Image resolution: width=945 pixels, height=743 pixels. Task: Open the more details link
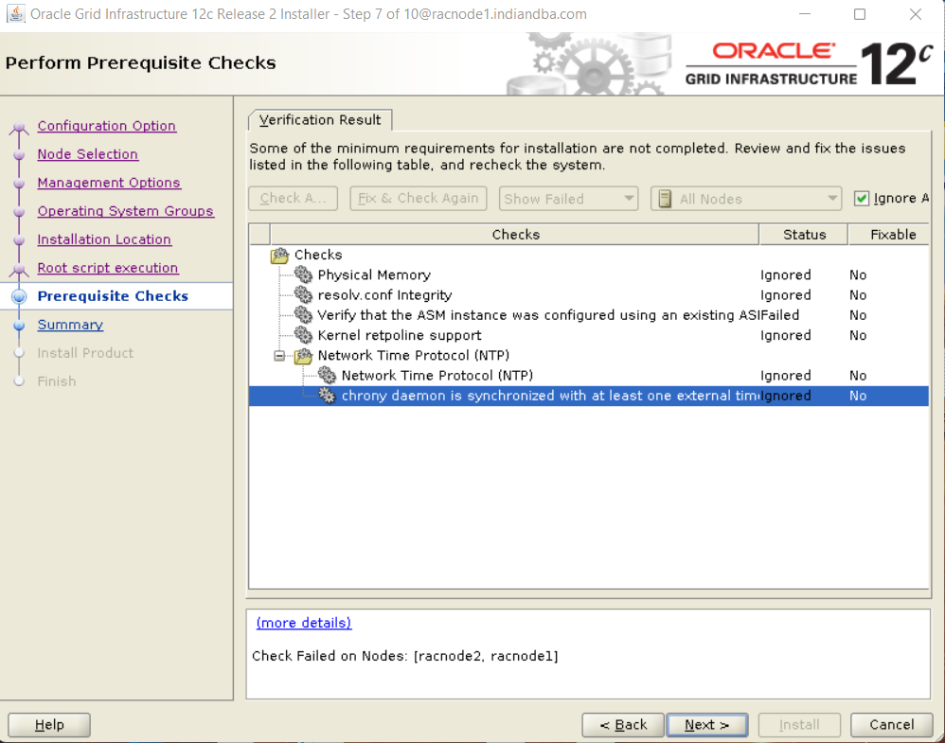click(304, 623)
